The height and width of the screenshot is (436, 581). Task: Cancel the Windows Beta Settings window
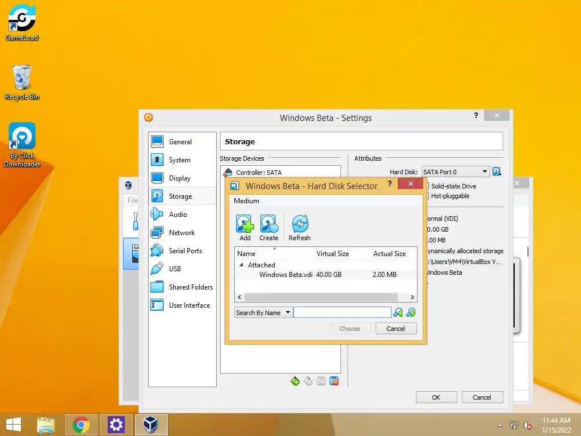click(x=482, y=397)
